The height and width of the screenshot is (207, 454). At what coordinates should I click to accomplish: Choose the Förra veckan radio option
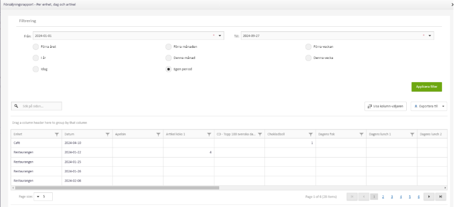tap(308, 46)
